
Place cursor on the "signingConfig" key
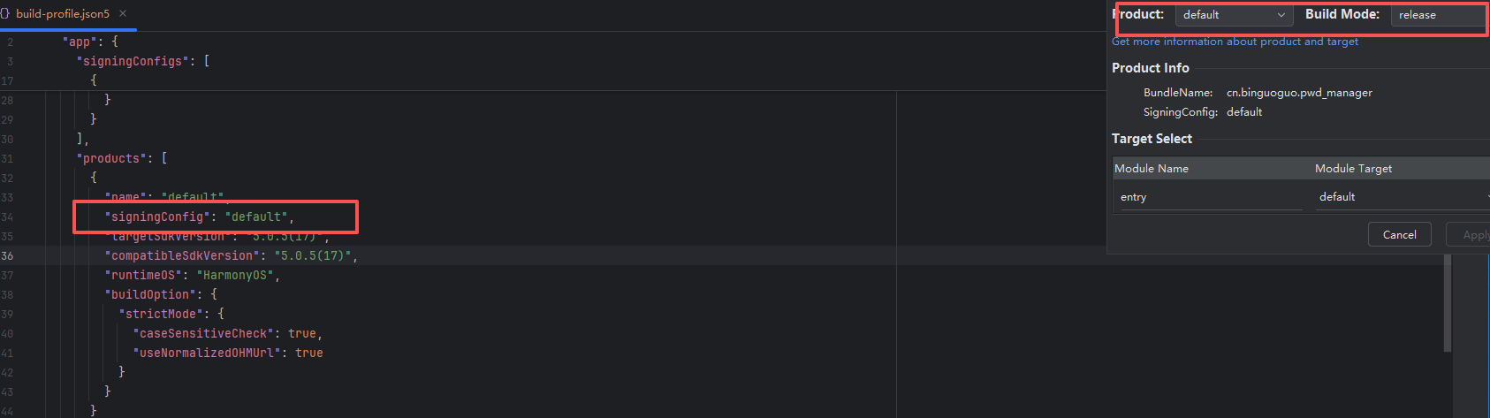pos(157,217)
